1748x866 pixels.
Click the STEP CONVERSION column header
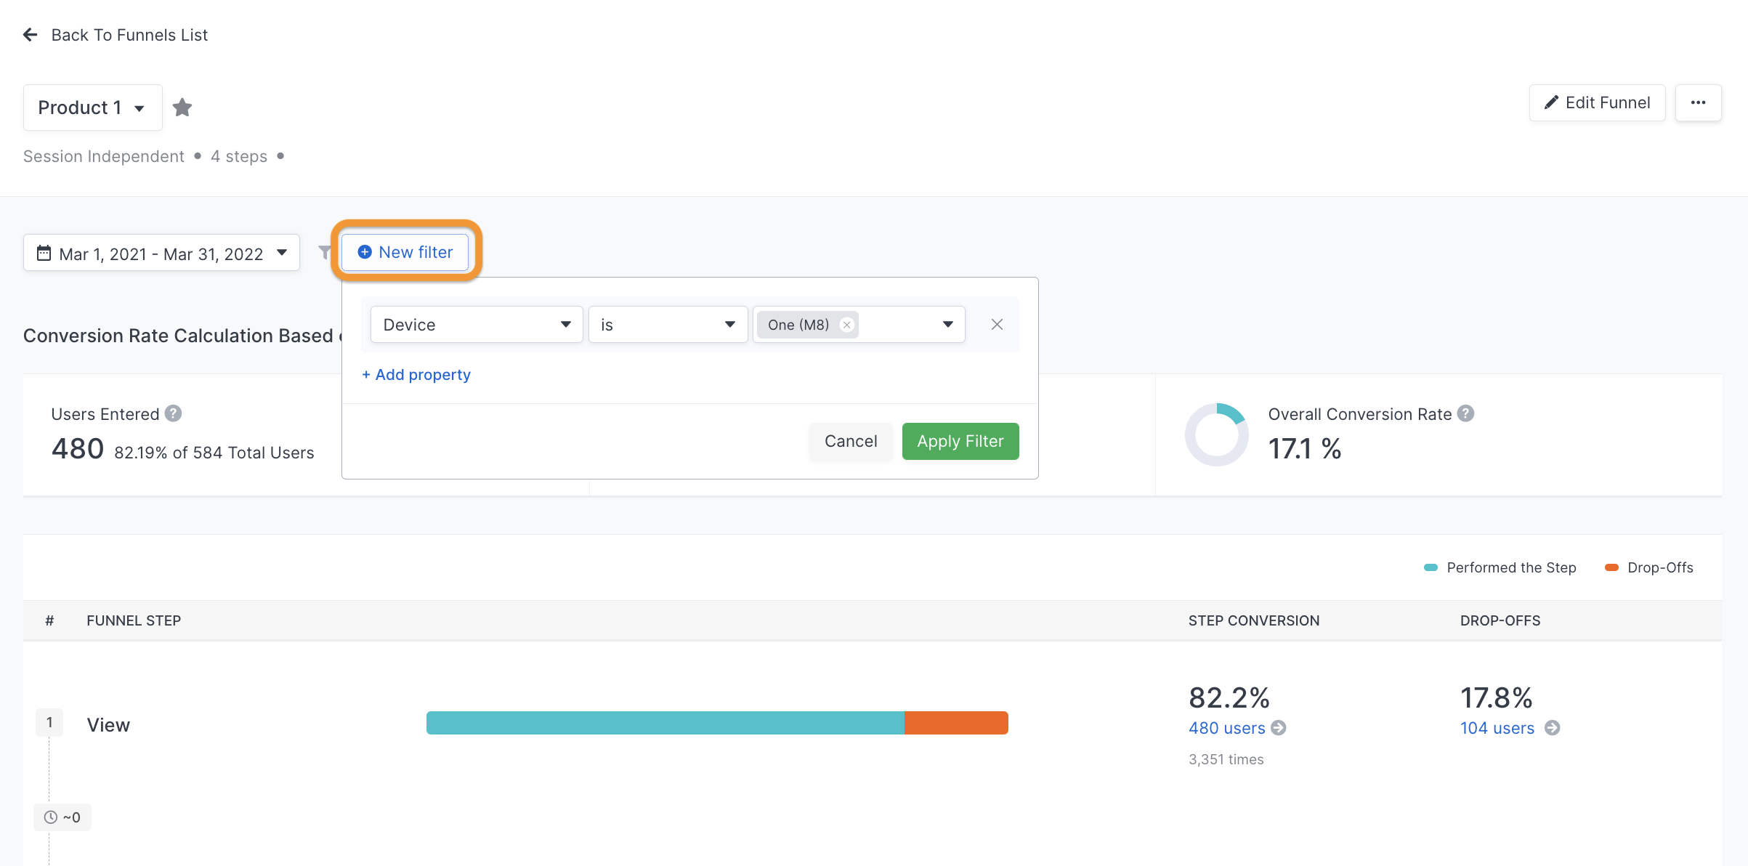coord(1254,620)
